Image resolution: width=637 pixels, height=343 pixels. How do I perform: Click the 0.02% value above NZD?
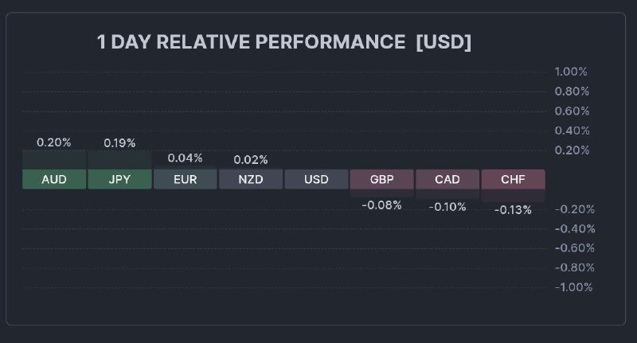pyautogui.click(x=251, y=160)
